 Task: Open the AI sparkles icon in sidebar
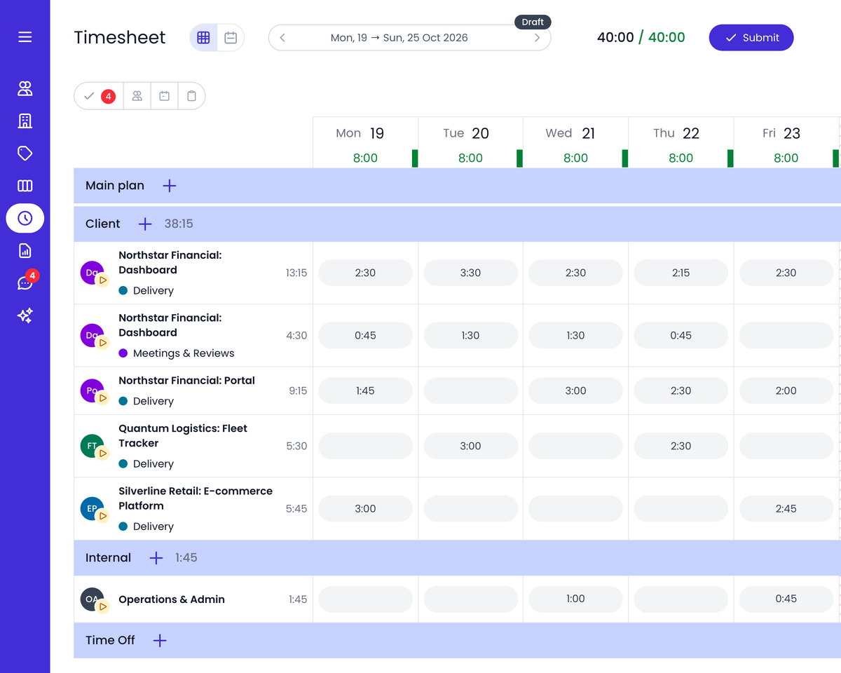click(x=25, y=315)
